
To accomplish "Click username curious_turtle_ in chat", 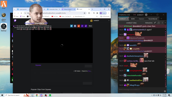I will pos(133,61).
